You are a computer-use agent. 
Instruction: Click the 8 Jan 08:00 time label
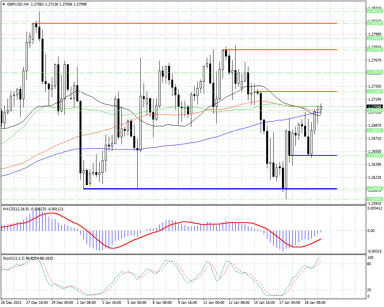click(x=162, y=303)
